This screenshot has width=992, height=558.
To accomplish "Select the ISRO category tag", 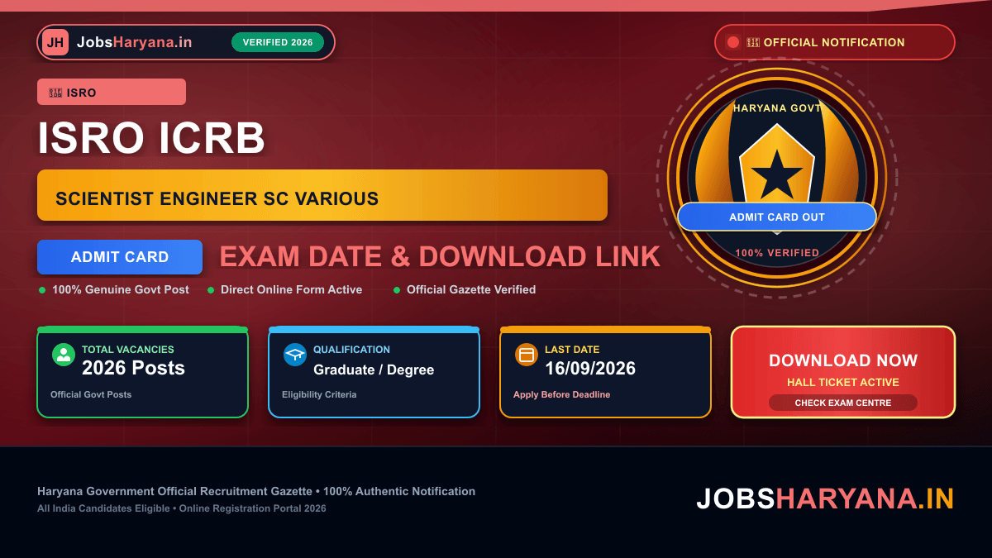I will [x=112, y=92].
